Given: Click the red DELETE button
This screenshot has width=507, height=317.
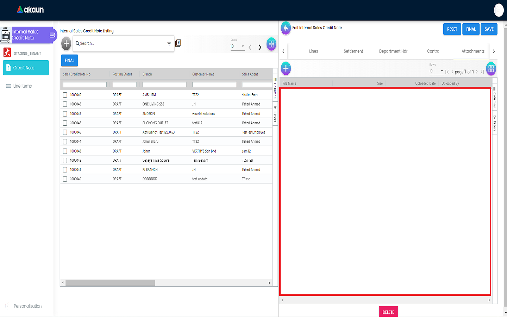Looking at the screenshot, I should click(388, 312).
